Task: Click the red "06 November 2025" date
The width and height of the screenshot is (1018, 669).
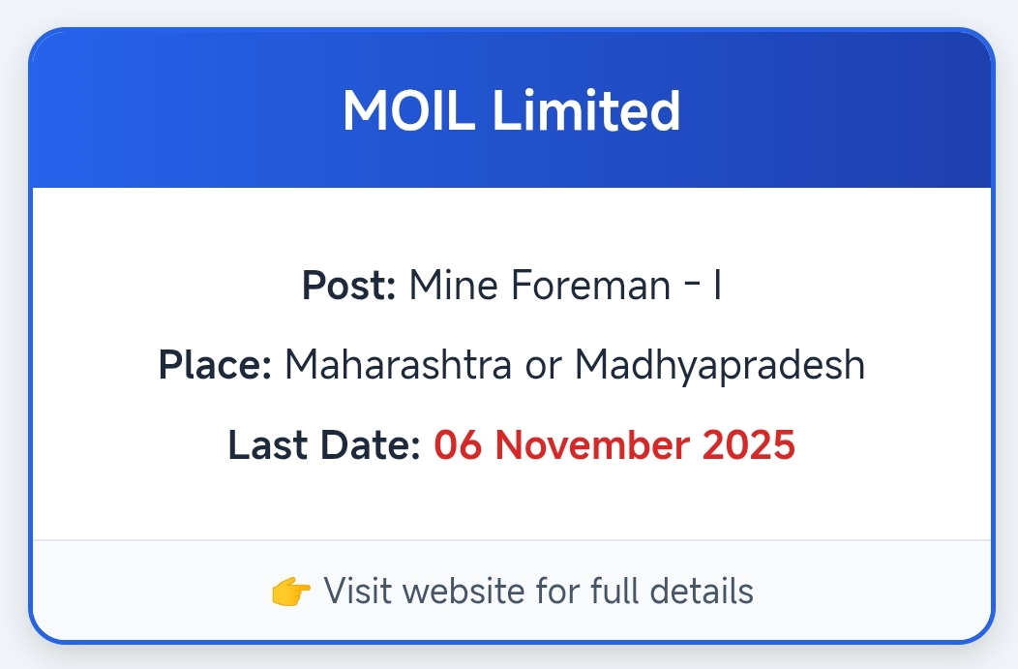Action: pos(614,445)
